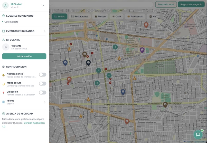207x143 pixels.
Task: Click the orange pin on Boulevard Dolores del Río
Action: (127, 122)
